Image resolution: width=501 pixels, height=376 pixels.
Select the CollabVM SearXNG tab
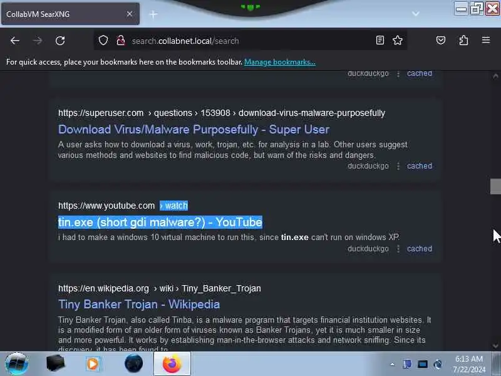(70, 14)
